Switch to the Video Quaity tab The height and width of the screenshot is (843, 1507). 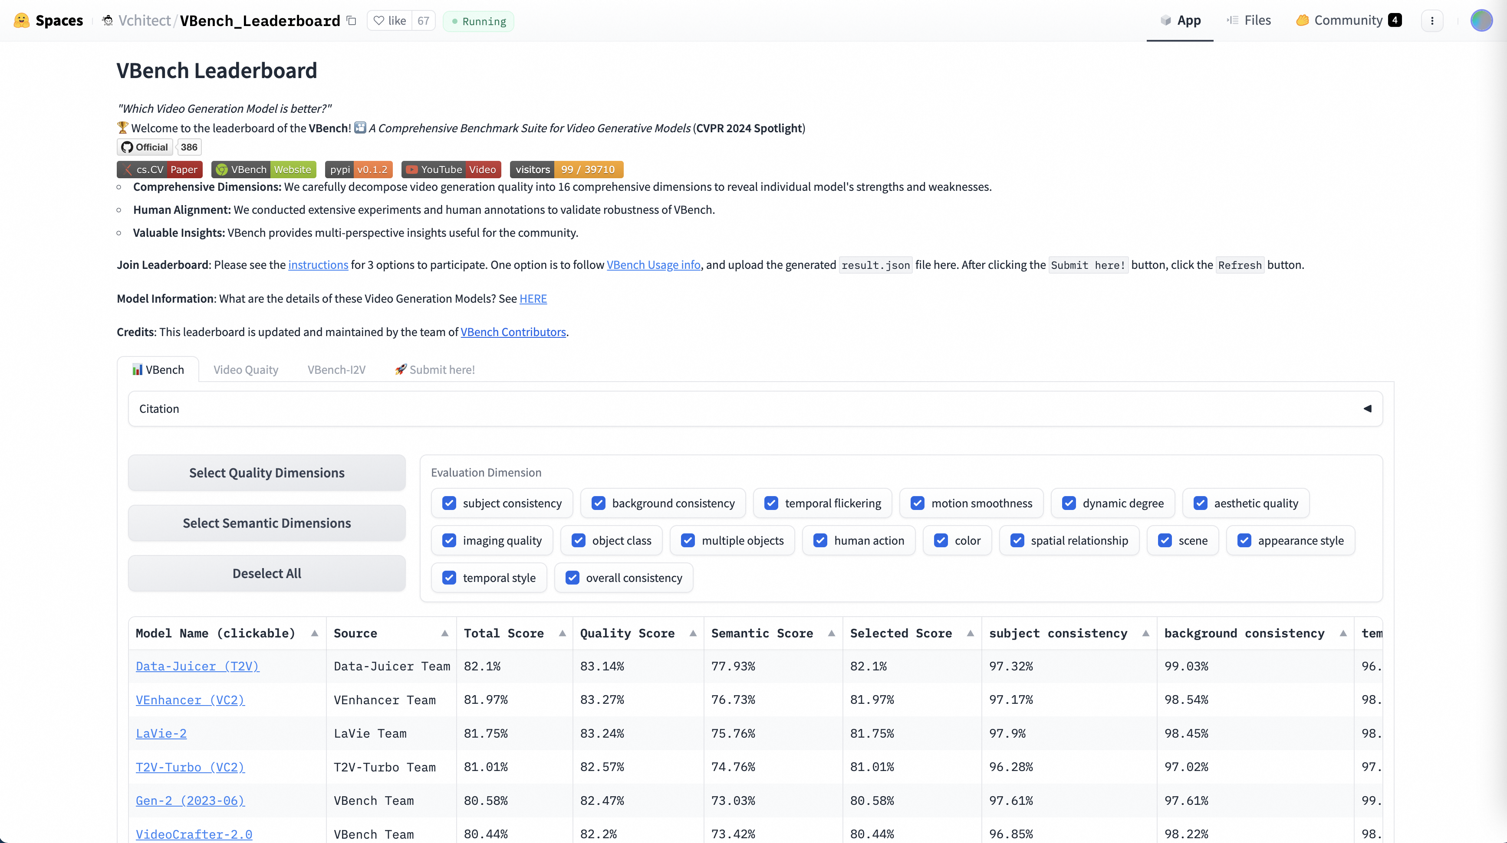(246, 369)
